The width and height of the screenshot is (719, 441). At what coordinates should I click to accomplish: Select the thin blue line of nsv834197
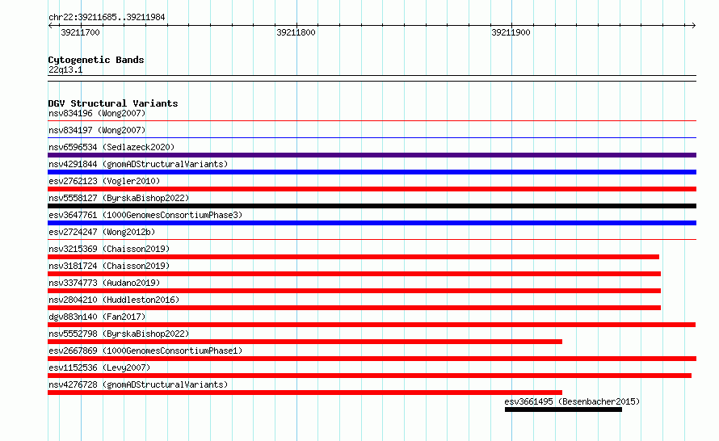tap(372, 138)
